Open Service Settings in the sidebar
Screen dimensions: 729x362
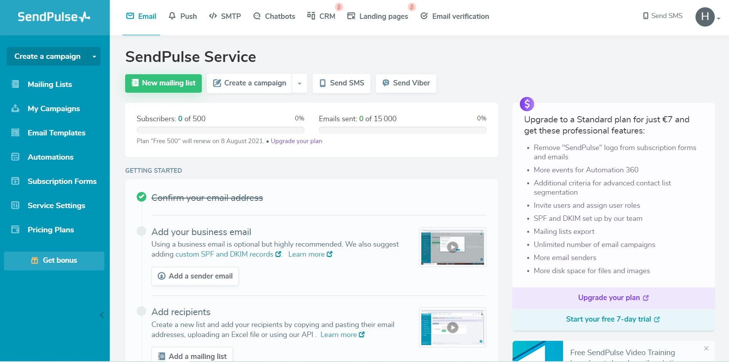[56, 205]
